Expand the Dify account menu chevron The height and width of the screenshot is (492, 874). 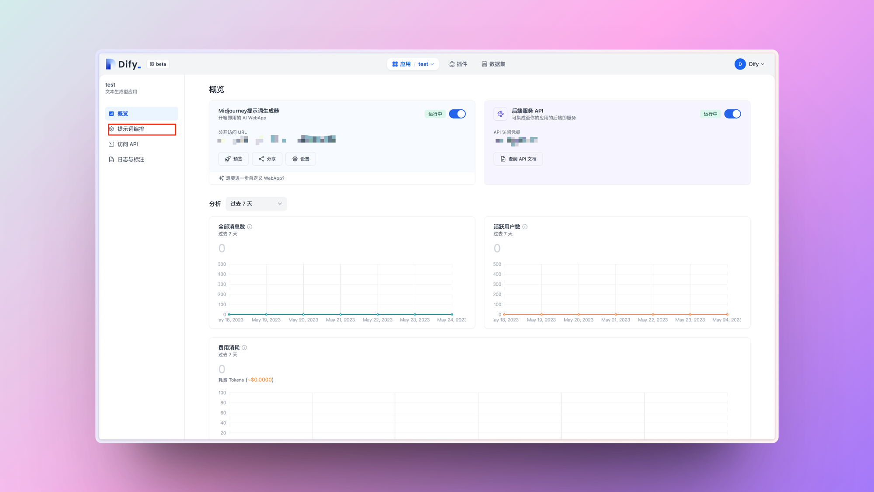(763, 64)
